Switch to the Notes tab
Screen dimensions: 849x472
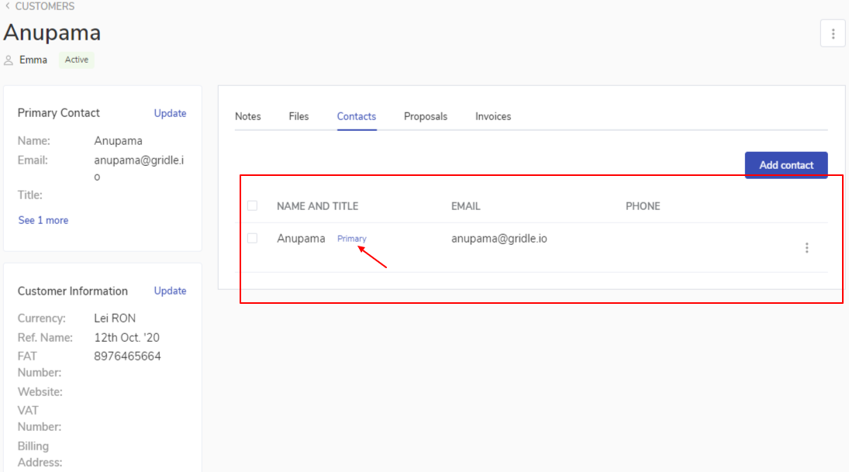pyautogui.click(x=248, y=116)
